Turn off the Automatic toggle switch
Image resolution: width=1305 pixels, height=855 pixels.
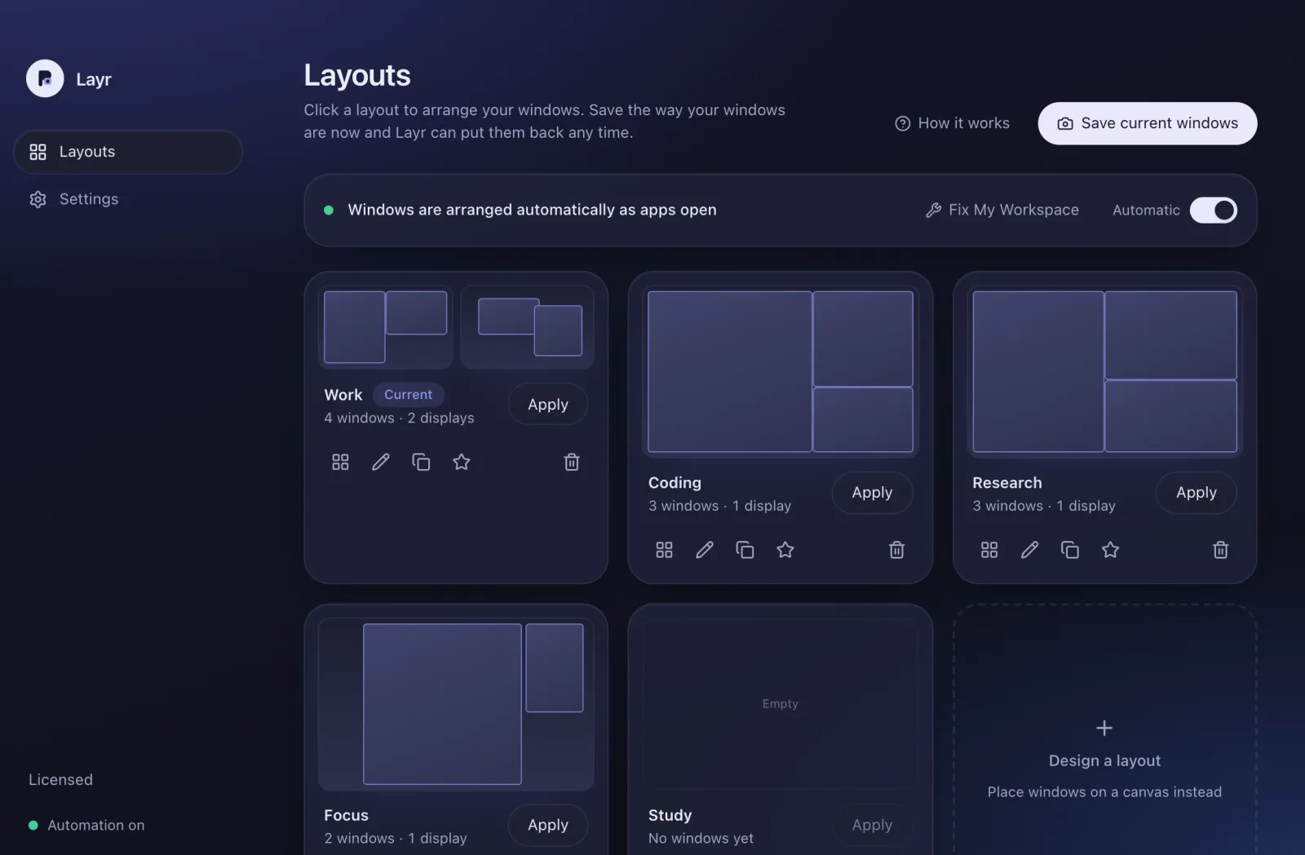point(1213,210)
